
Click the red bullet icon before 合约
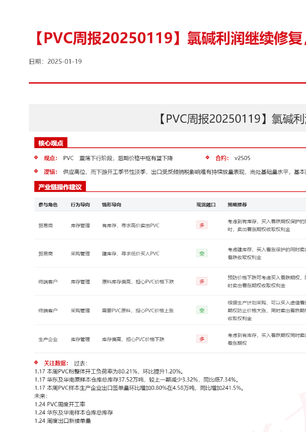(x=208, y=158)
